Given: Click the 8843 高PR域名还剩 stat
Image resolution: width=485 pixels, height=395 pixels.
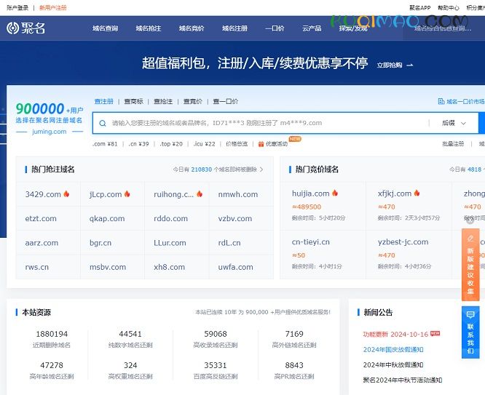Looking at the screenshot, I should (294, 370).
